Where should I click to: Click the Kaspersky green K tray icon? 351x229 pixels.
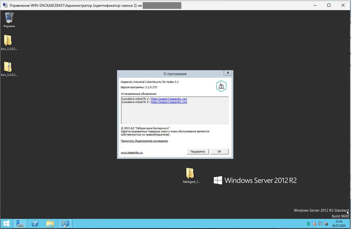308,223
